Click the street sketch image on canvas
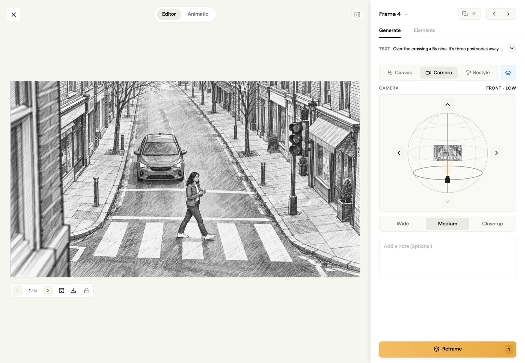The image size is (525, 363). (185, 179)
